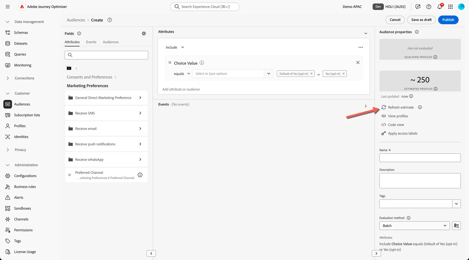Click the Publish button
This screenshot has width=469, height=260.
[x=448, y=20]
